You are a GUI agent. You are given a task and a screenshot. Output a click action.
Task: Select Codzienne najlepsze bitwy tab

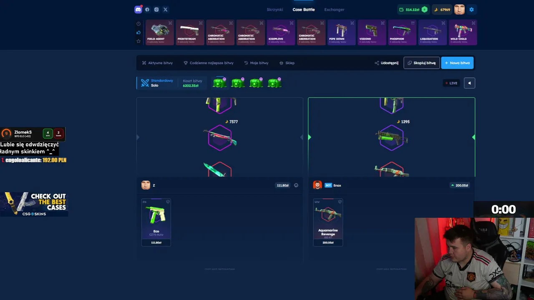pyautogui.click(x=209, y=63)
